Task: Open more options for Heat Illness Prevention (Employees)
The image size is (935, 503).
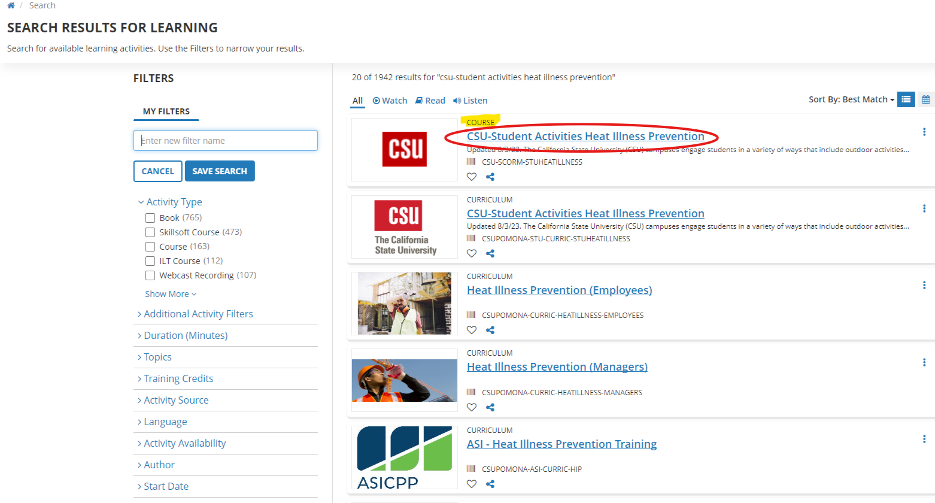Action: click(x=924, y=285)
